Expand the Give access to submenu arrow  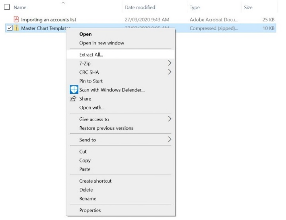coord(170,119)
